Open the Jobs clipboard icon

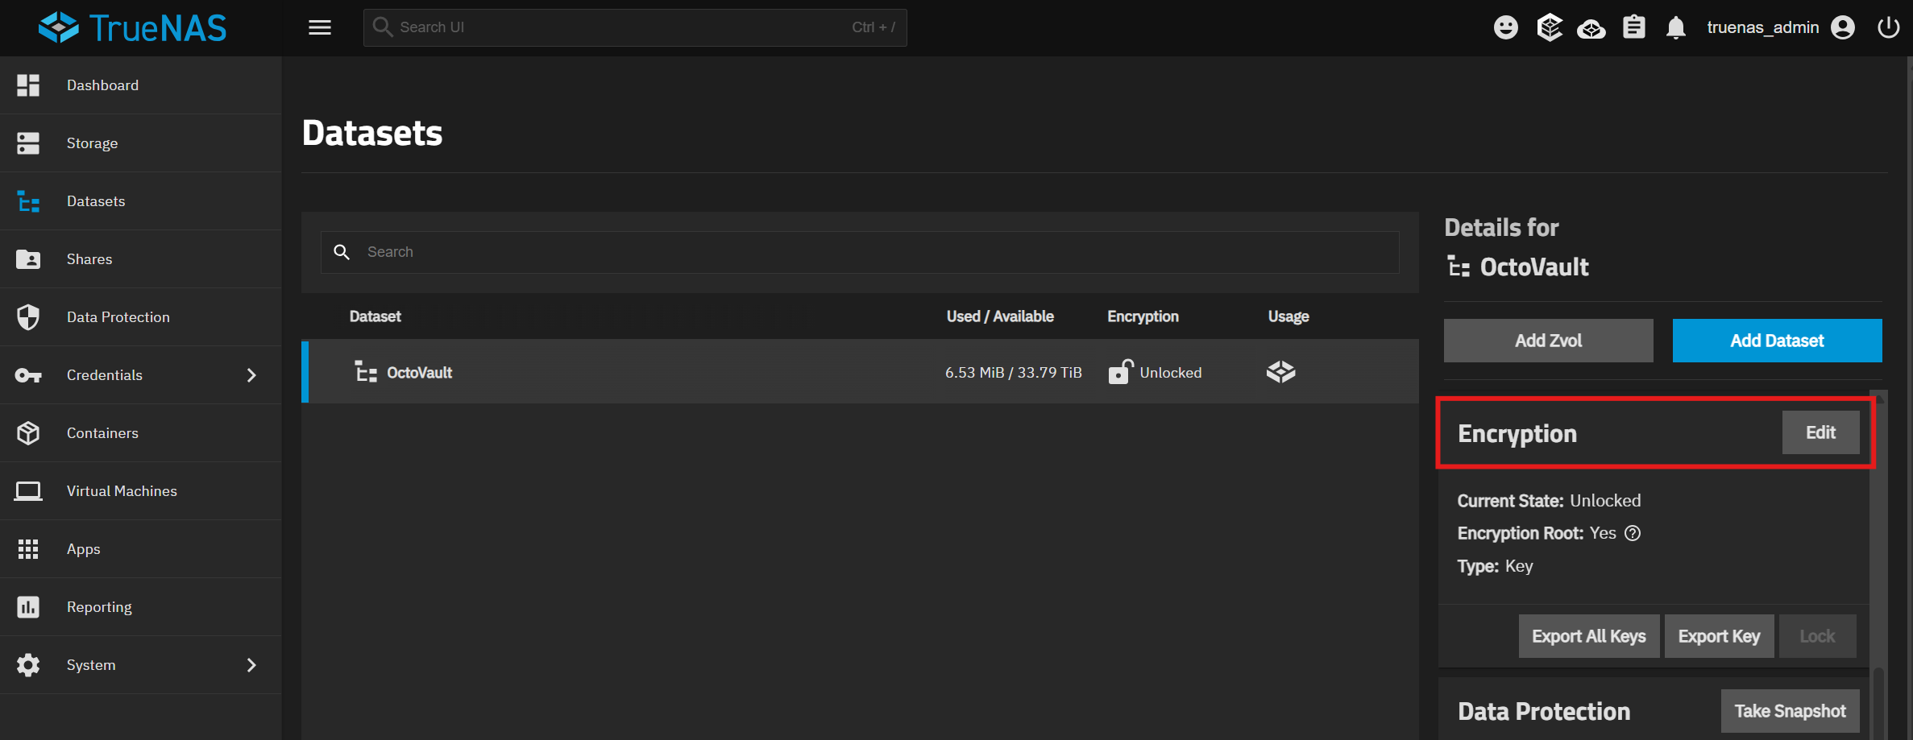tap(1633, 27)
